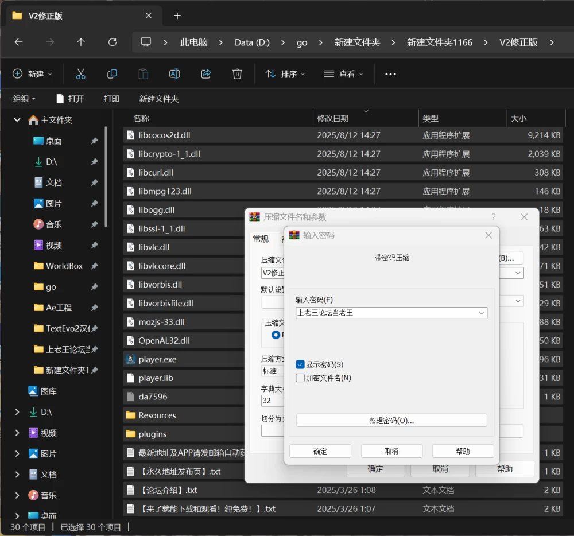Expand the 视频 tree node at bottom
This screenshot has width=574, height=536.
coord(17,433)
